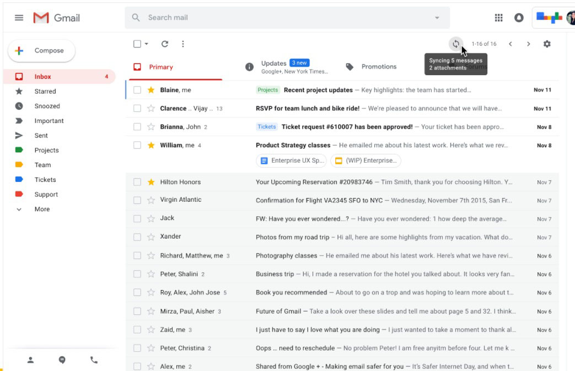Select the Brianna, John email checkbox

tap(137, 127)
